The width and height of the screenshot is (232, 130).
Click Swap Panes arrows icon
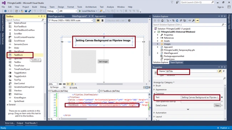pyautogui.click(x=64, y=88)
